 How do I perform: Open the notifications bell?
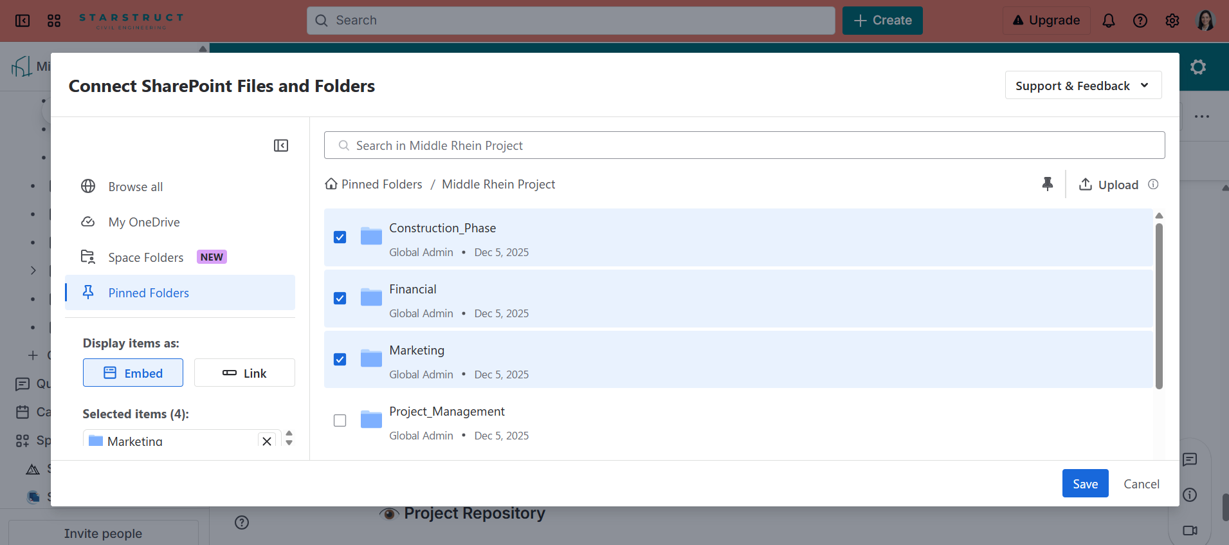(1108, 21)
